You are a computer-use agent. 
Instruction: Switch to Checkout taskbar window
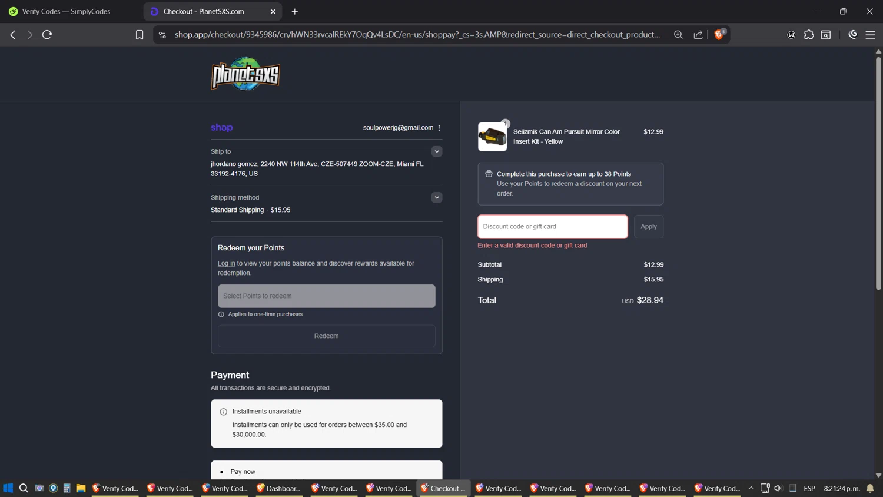point(443,488)
